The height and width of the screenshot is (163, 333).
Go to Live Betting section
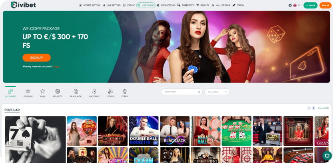[x=112, y=5]
